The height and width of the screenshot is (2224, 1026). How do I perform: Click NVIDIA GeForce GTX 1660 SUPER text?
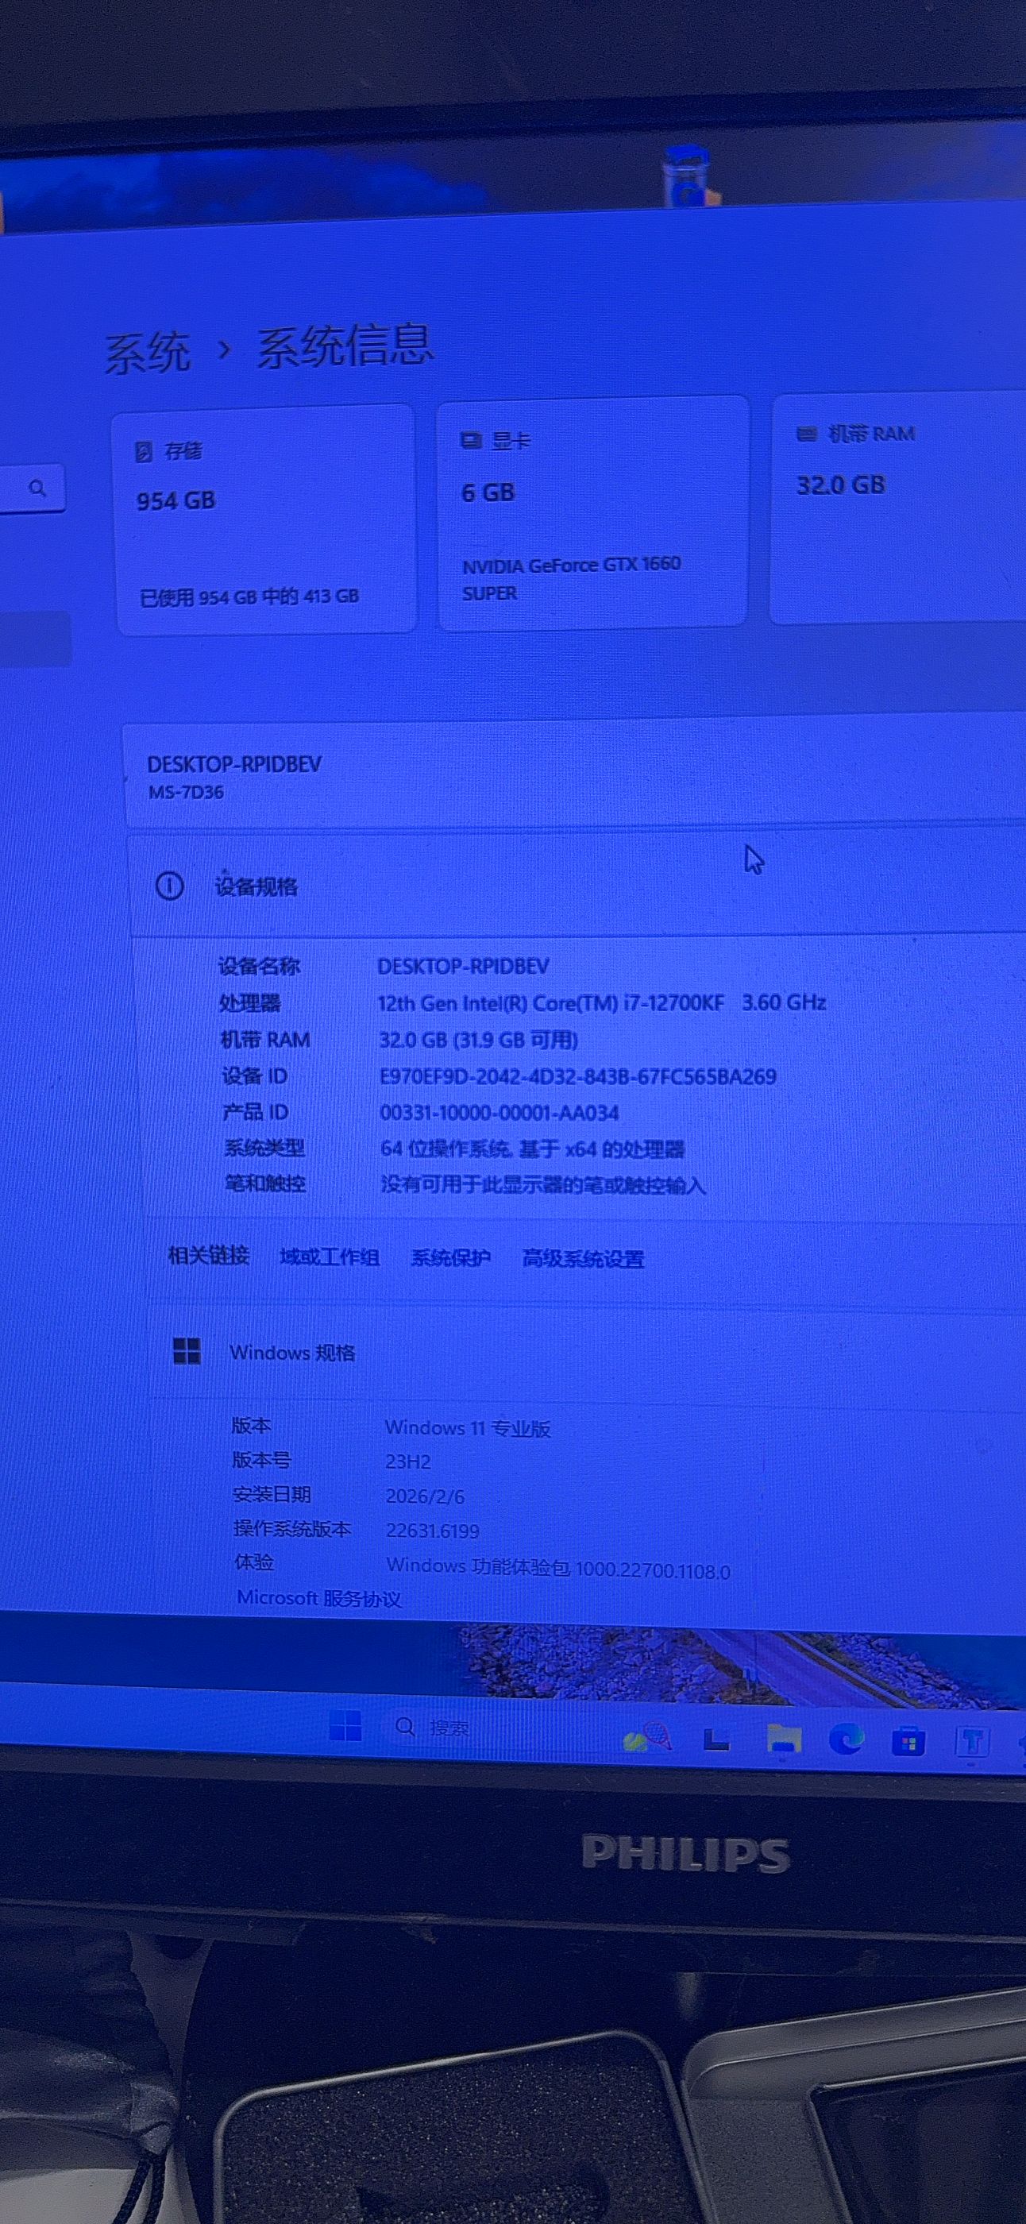[x=571, y=578]
